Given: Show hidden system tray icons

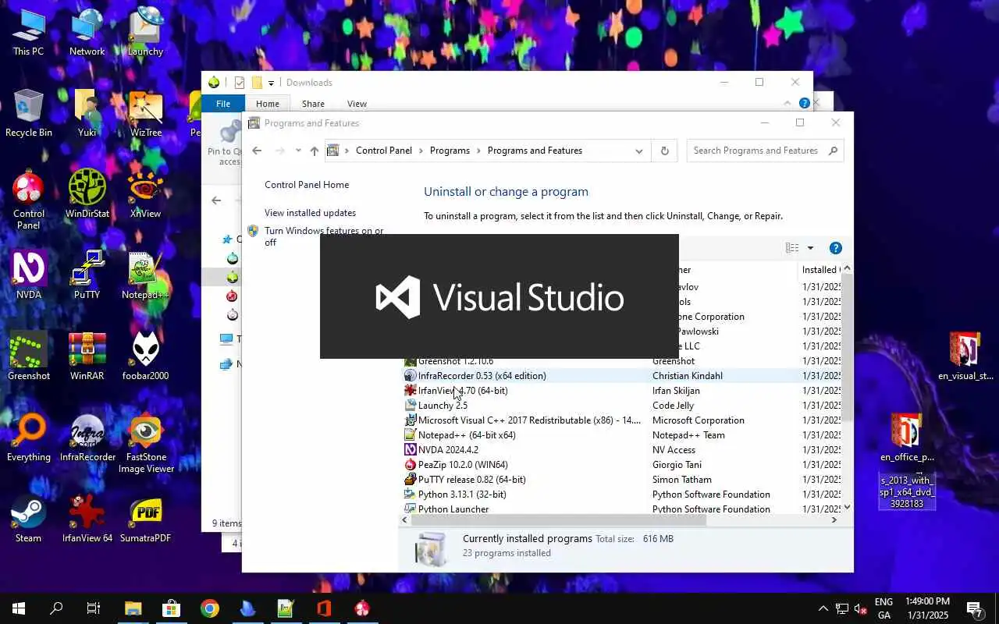Looking at the screenshot, I should pos(823,608).
